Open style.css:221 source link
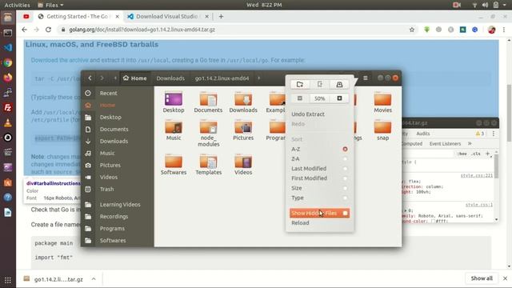This screenshot has height=288, width=512. tap(477, 176)
